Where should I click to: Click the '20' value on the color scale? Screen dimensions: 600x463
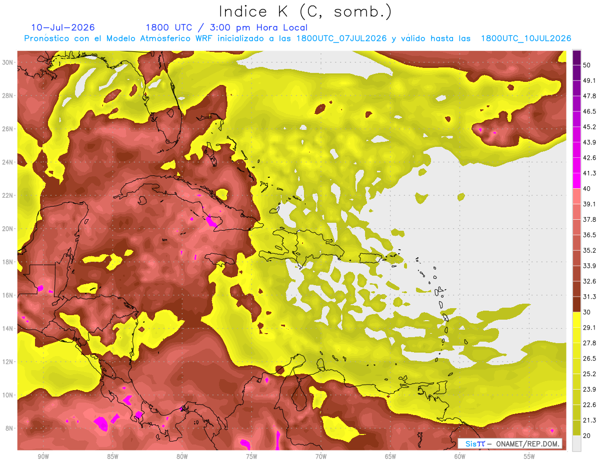point(587,436)
